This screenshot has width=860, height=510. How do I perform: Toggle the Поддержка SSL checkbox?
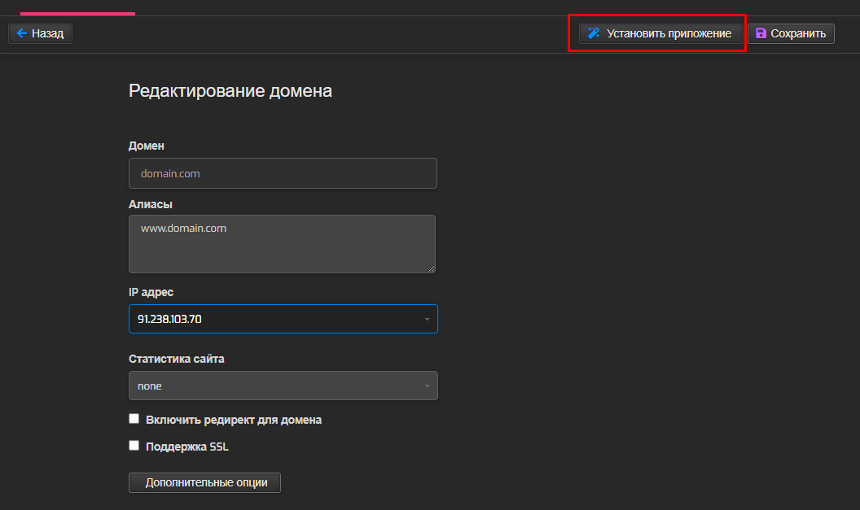[x=134, y=446]
